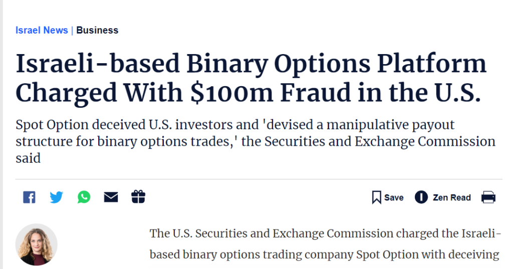Click the Zen Read label
Image resolution: width=513 pixels, height=269 pixels.
(451, 197)
